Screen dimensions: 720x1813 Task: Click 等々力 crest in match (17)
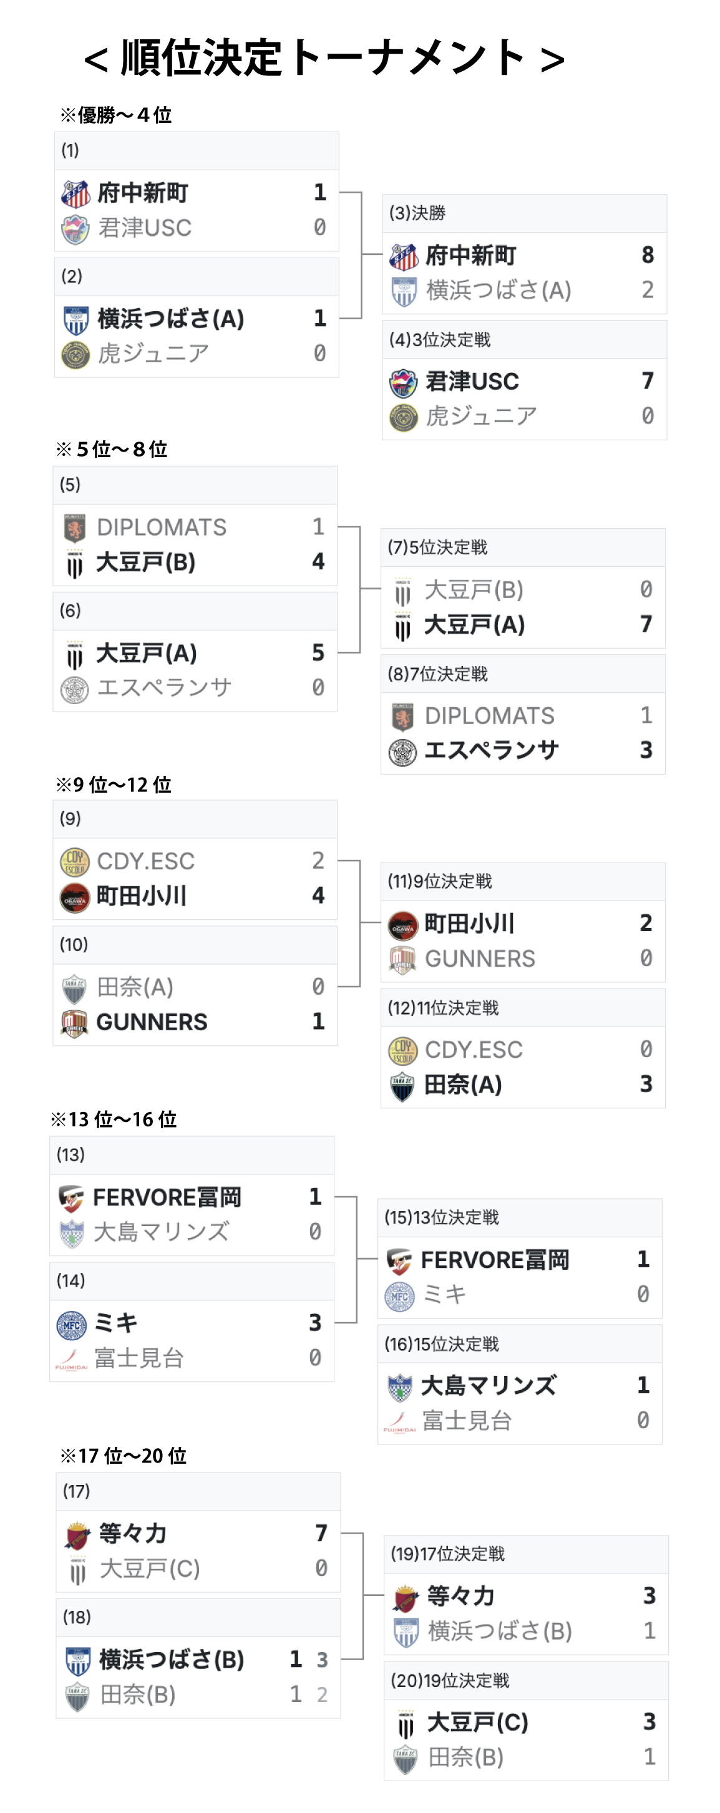pyautogui.click(x=77, y=1534)
